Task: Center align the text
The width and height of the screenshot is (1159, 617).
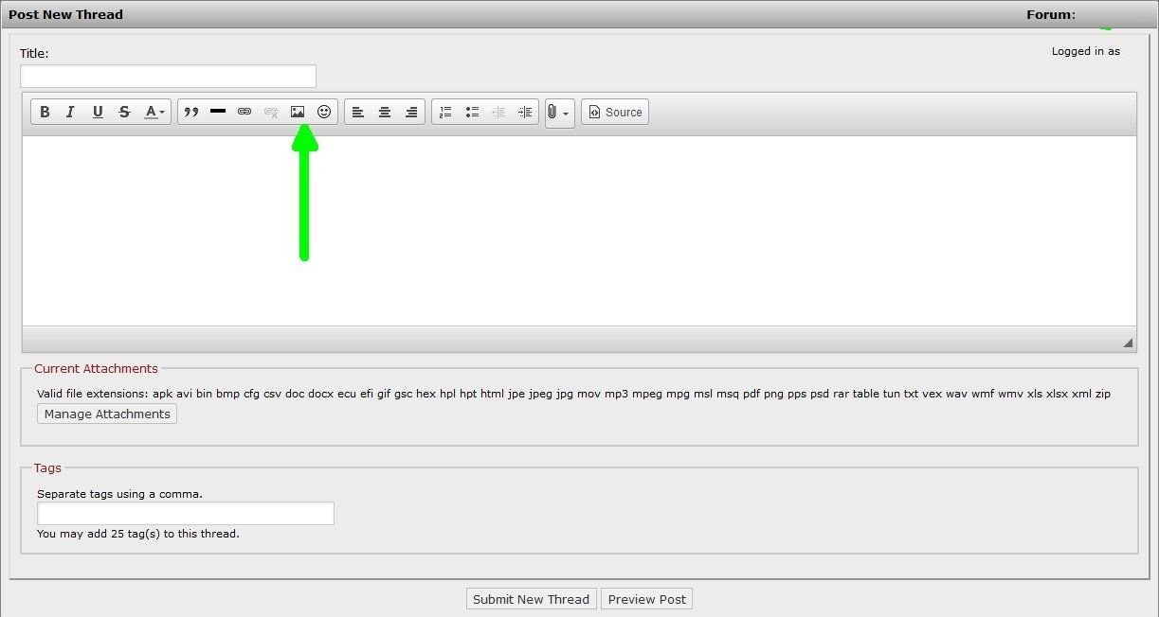Action: (x=385, y=112)
